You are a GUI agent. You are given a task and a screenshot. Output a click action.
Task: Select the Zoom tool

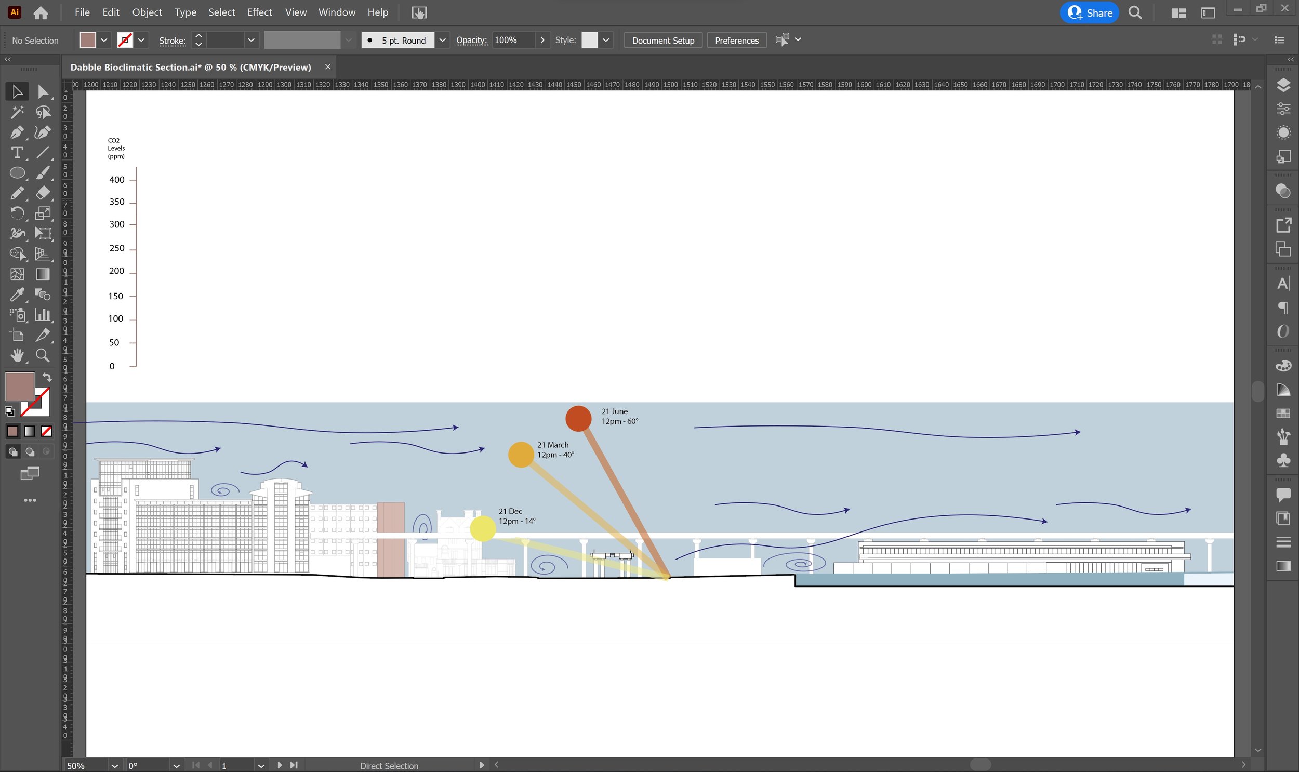(43, 355)
